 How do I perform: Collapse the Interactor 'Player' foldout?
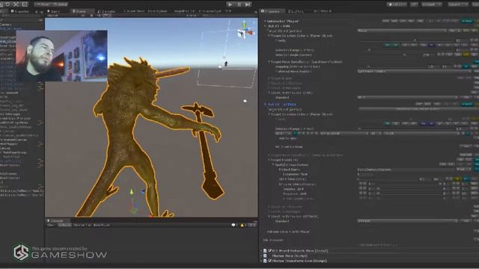coord(265,22)
